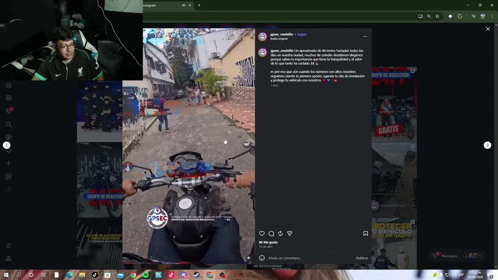Switch the ESP input language indicator
The image size is (498, 280).
(x=461, y=275)
